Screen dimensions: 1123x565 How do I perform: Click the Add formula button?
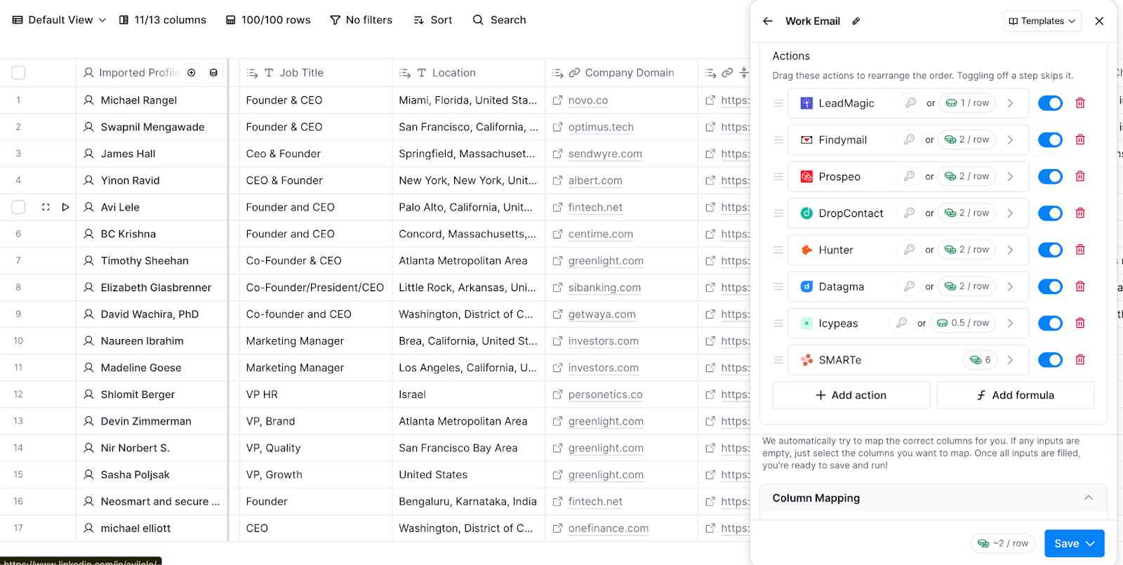coord(1016,395)
